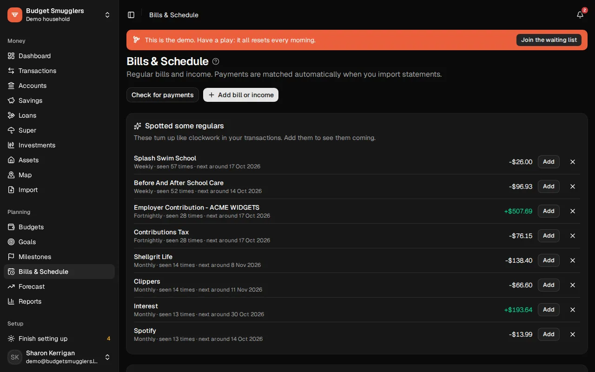Click the +$507.69 amount
The width and height of the screenshot is (595, 372).
click(x=518, y=211)
